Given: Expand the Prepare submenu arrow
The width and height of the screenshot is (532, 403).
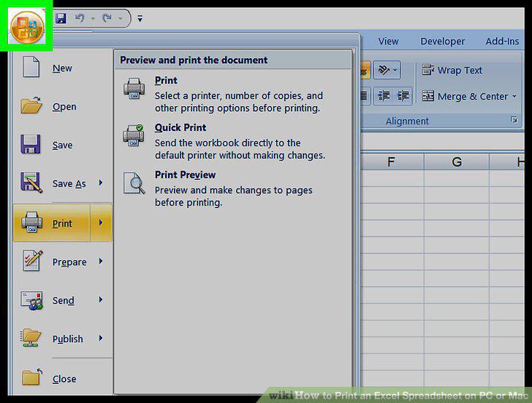Looking at the screenshot, I should (101, 261).
